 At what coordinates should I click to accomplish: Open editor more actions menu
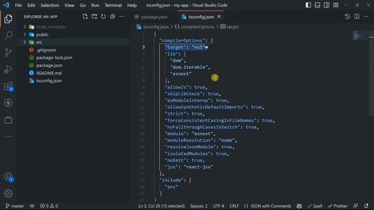pos(366,17)
